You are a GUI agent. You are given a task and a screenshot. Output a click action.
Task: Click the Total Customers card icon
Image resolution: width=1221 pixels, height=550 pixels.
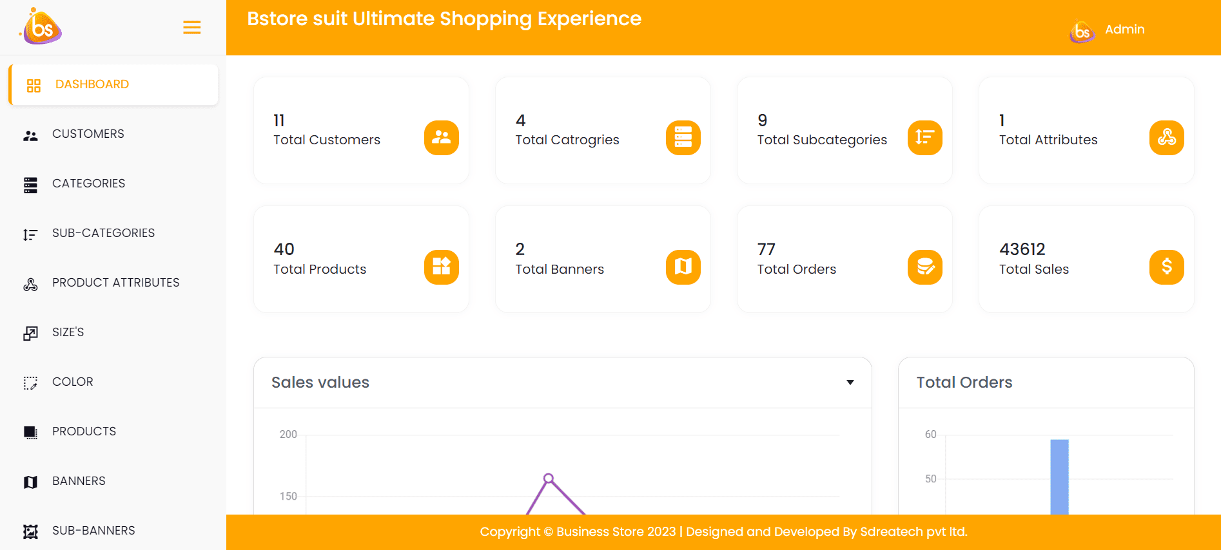442,137
